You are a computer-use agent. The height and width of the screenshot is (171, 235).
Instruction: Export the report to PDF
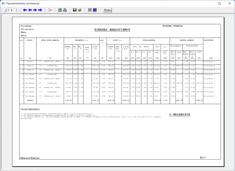click(x=90, y=10)
